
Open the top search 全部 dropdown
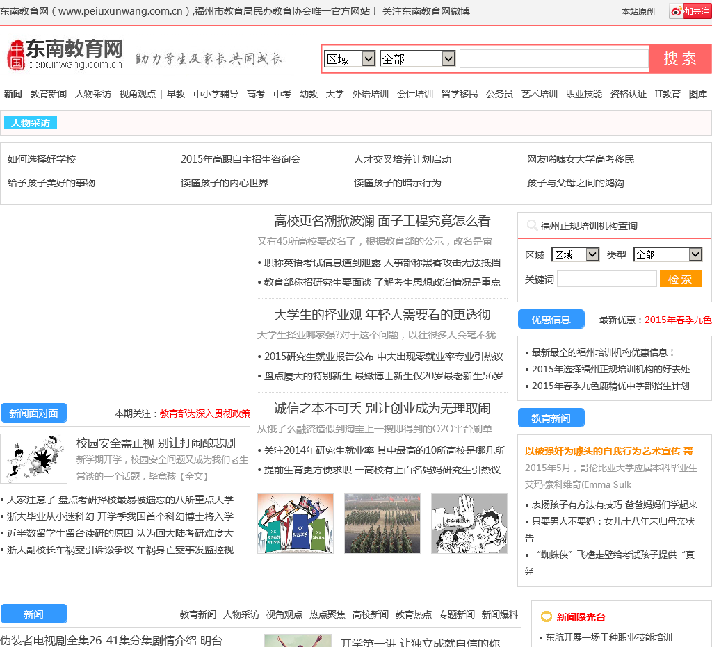[417, 58]
